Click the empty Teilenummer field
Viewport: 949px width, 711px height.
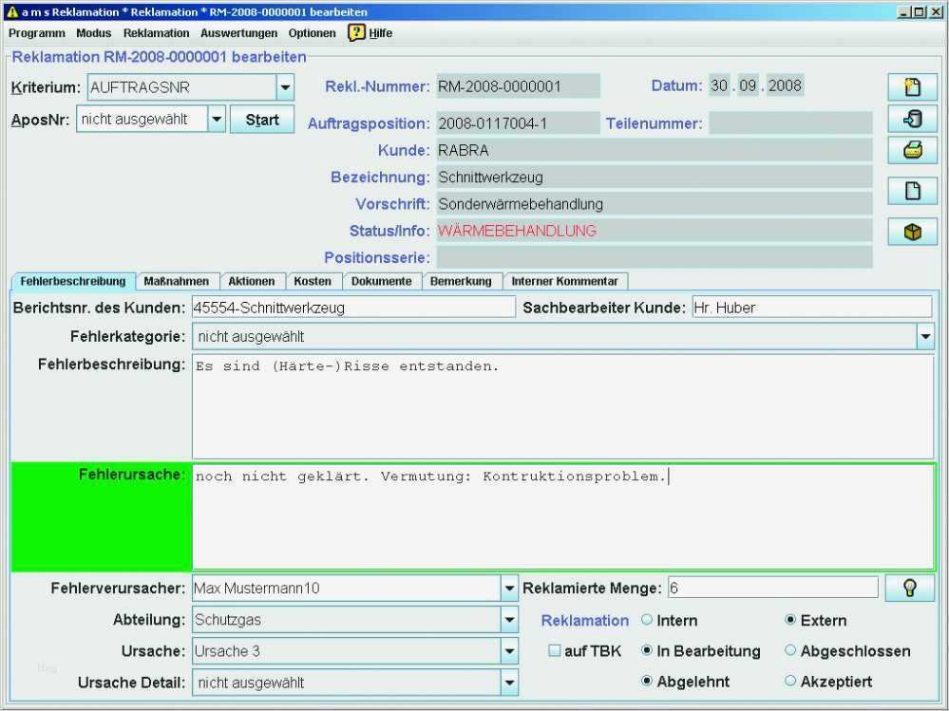[x=790, y=123]
